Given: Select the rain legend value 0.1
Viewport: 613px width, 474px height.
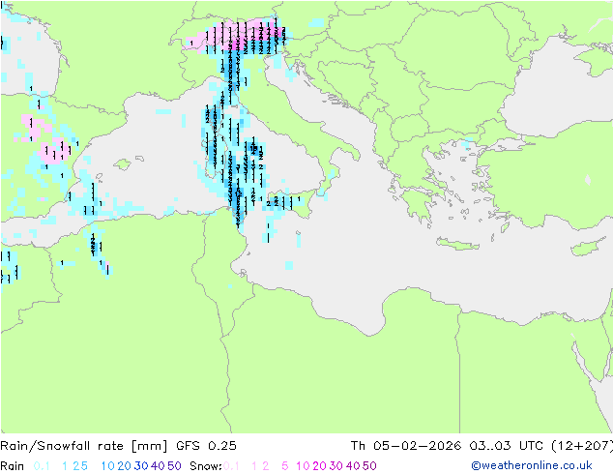Looking at the screenshot, I should 42,466.
